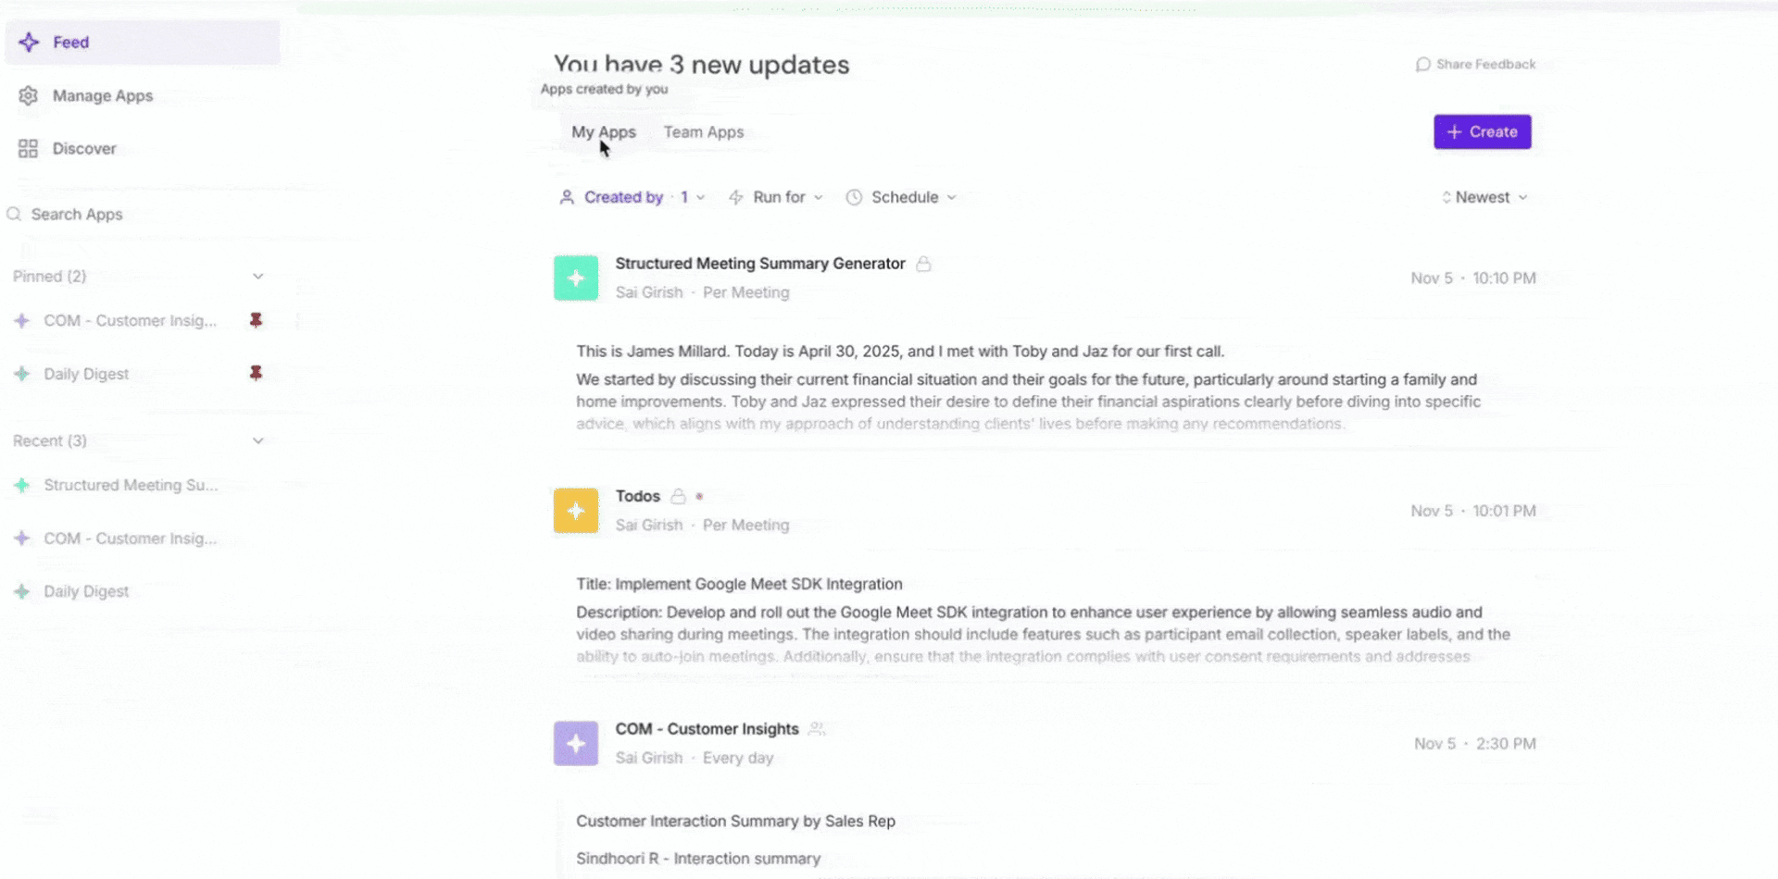Screen dimensions: 1778x879
Task: Open the Feed sidebar item
Action: tap(143, 43)
